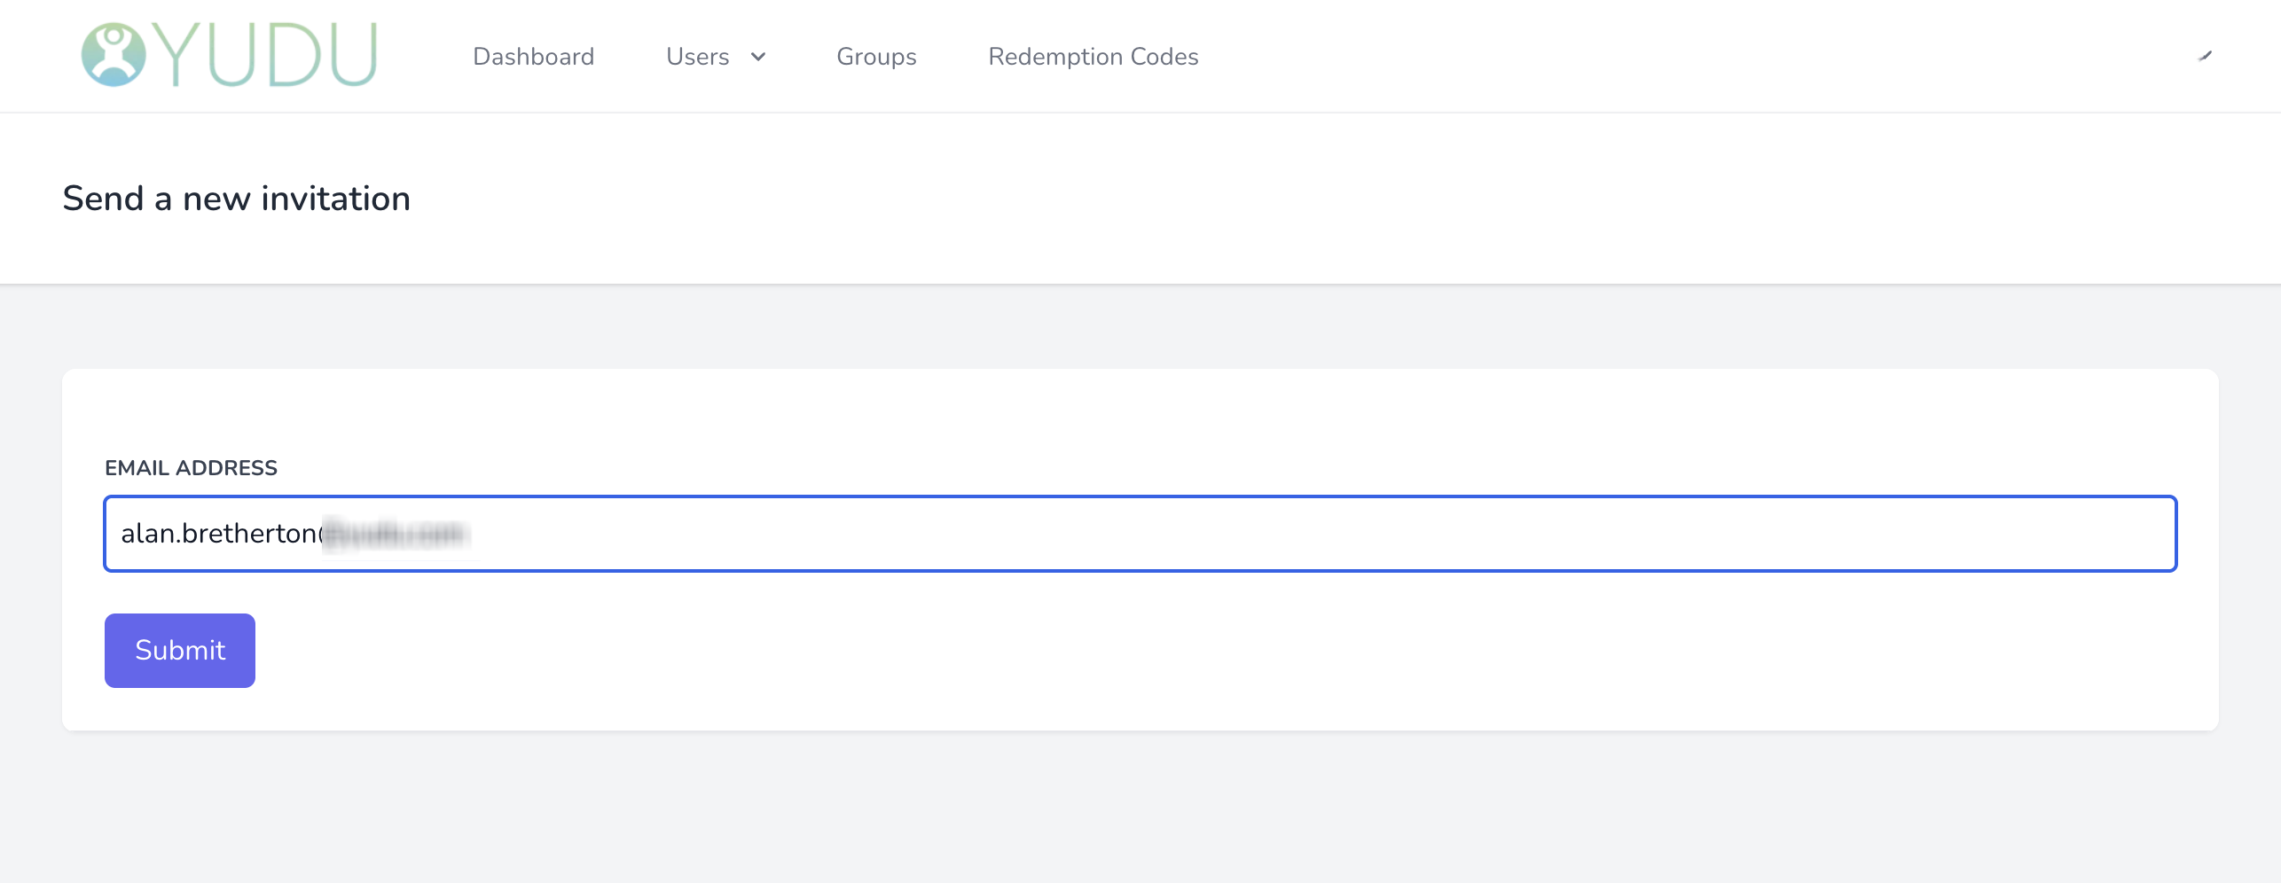Tap the YUDU wordmark in navbar
Image resolution: width=2281 pixels, height=883 pixels.
coord(266,54)
